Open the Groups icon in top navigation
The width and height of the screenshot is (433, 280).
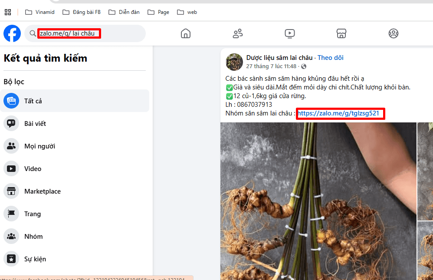coord(394,33)
